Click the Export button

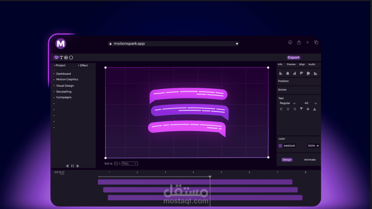294,58
